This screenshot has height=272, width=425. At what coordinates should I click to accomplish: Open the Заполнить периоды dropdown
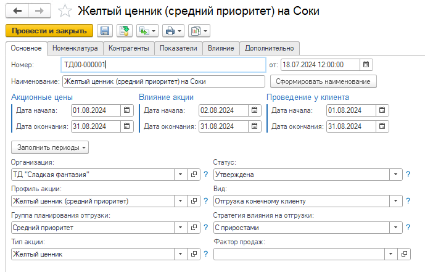(50, 147)
